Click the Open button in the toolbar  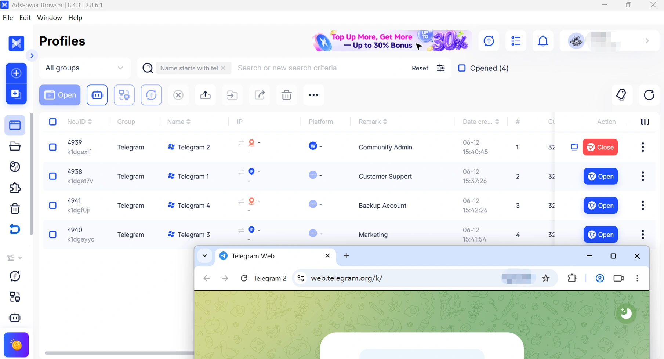(60, 95)
